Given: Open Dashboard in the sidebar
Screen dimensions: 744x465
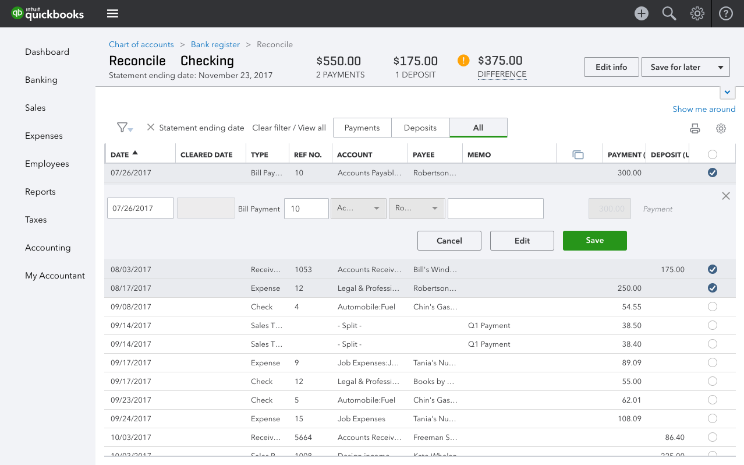Looking at the screenshot, I should [x=47, y=52].
